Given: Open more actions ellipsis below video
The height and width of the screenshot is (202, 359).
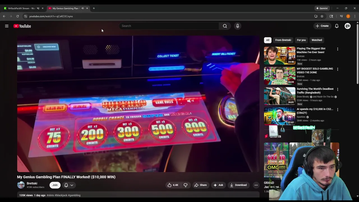Looking at the screenshot, I should coord(256,185).
